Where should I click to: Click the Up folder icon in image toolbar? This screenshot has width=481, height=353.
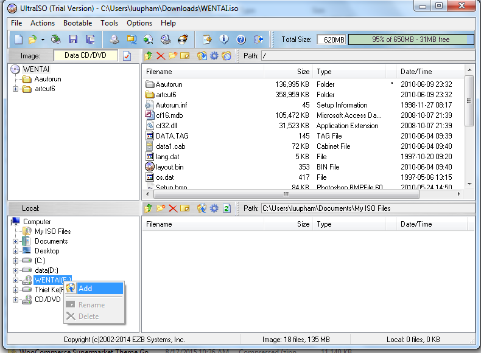coord(149,56)
